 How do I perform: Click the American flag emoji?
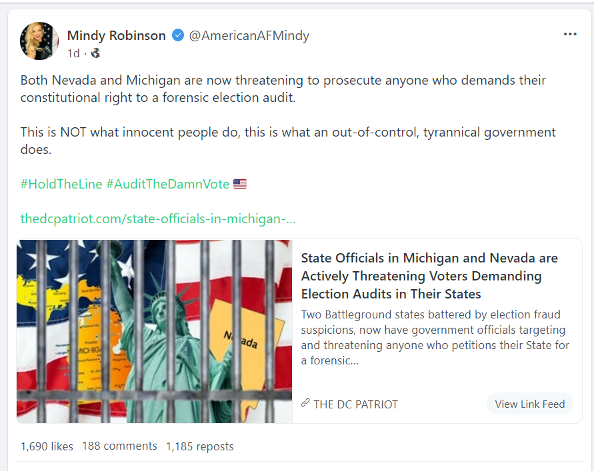click(240, 184)
